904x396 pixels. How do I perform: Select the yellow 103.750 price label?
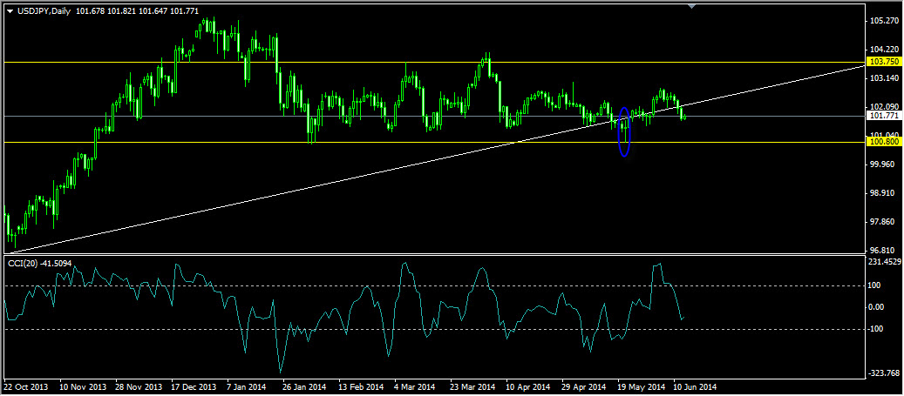[x=883, y=62]
